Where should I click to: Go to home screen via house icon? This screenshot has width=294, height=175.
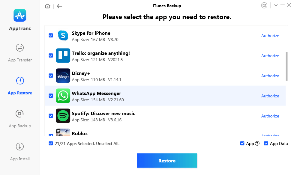pos(47,6)
